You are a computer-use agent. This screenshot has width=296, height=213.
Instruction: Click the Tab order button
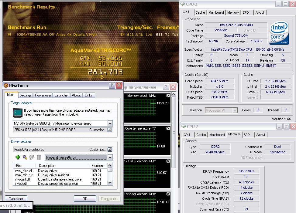coord(16,198)
